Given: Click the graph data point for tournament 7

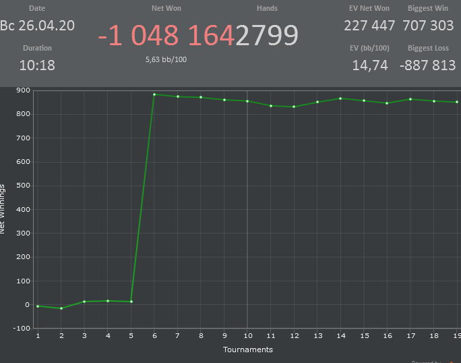Looking at the screenshot, I should pyautogui.click(x=177, y=96).
